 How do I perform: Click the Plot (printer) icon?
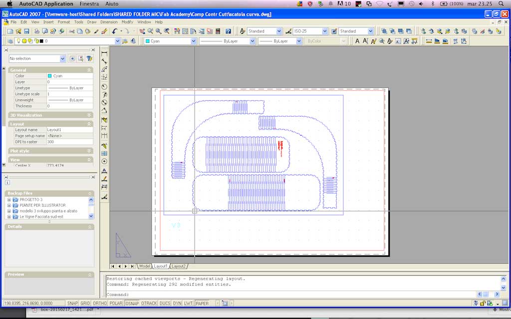coord(37,31)
